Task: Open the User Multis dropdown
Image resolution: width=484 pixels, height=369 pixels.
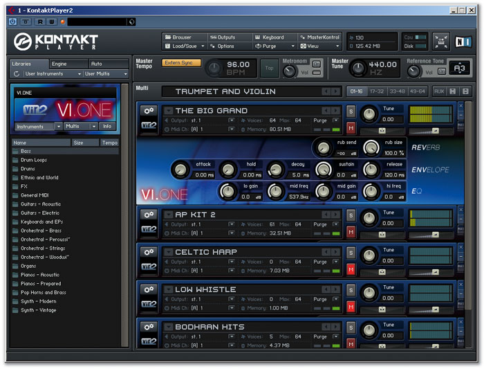Action: coord(106,74)
